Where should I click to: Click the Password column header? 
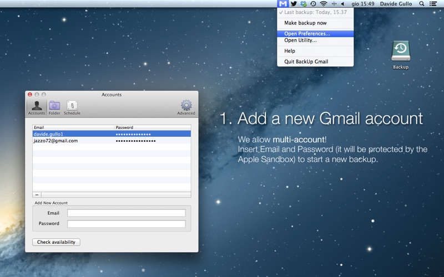[x=153, y=127]
